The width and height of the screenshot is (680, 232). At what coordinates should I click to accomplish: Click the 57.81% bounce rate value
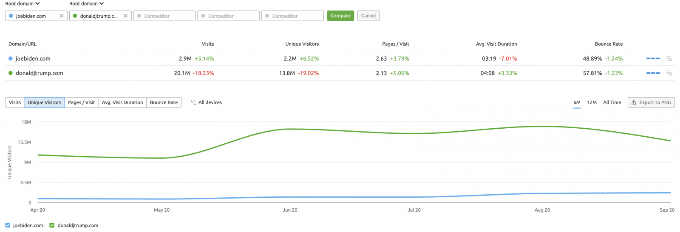click(x=592, y=73)
